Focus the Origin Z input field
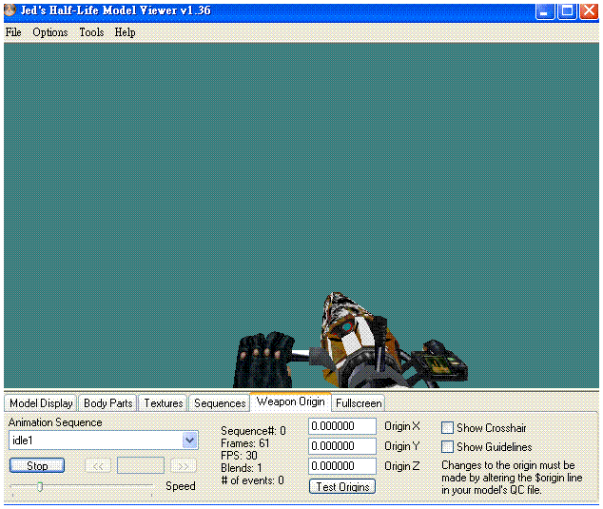603x509 pixels. 342,466
